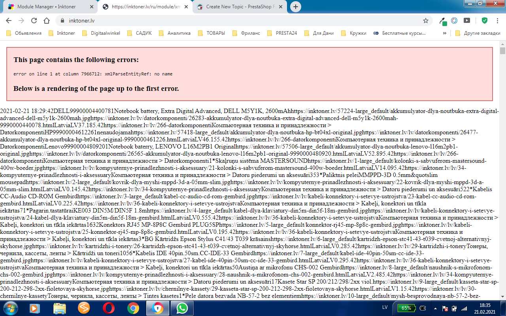Switch to Module Manager • Inktoner tab
Viewport: 506px width, 316px height.
pyautogui.click(x=50, y=7)
